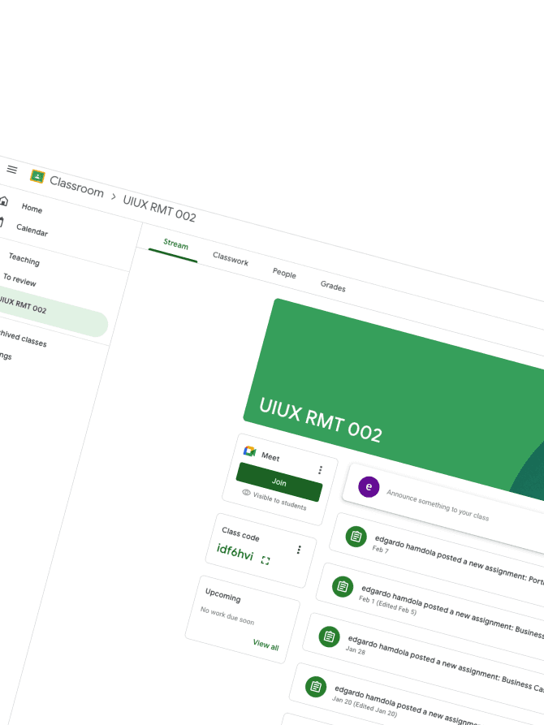Click the 'Class code' label
544x725 pixels.
240,534
